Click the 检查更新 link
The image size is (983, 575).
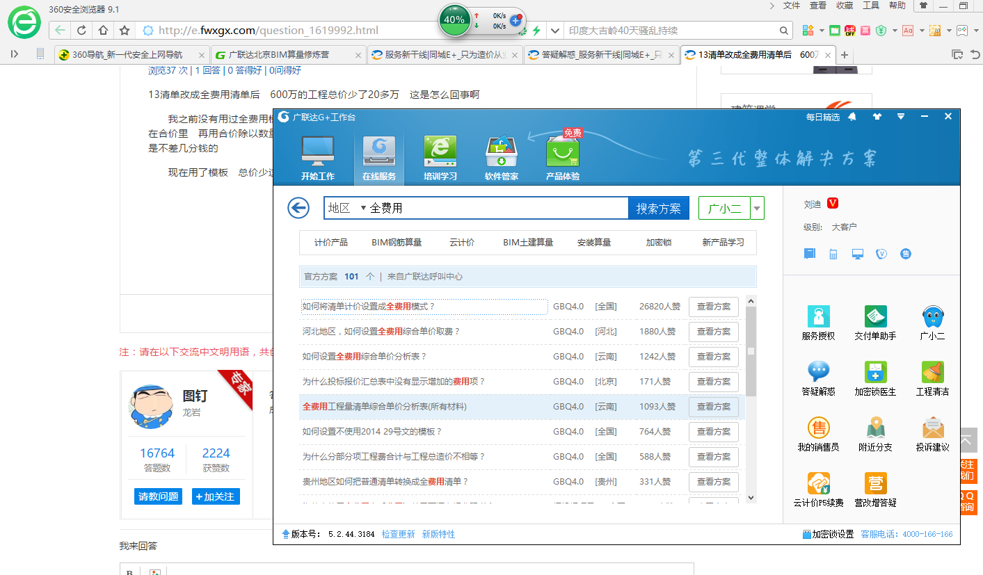tap(398, 534)
